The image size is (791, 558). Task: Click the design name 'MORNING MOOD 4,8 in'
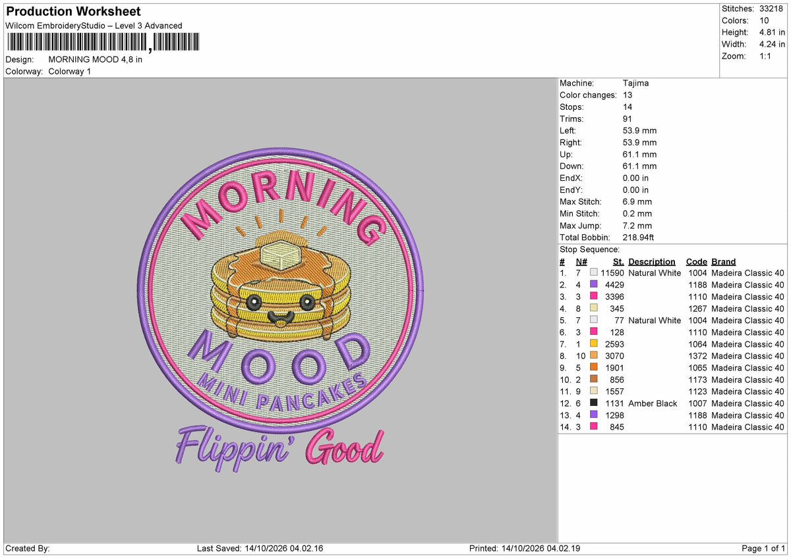[96, 59]
